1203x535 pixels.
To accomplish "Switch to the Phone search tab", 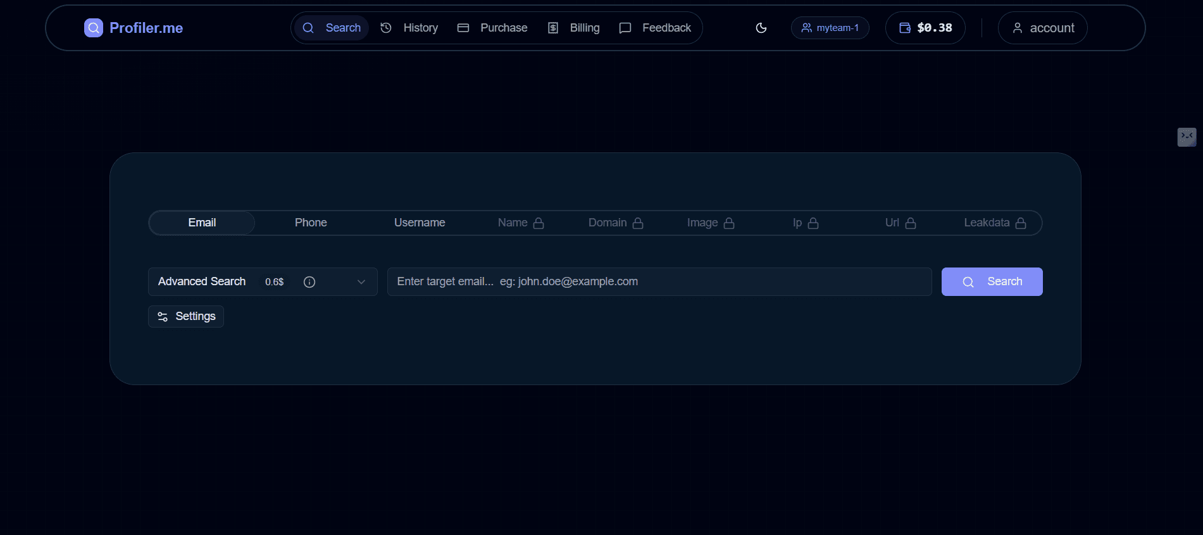I will pos(311,223).
